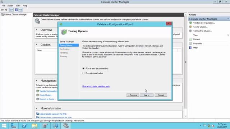Click the Action Center flag tray icon
The width and height of the screenshot is (230, 129).
(x=205, y=125)
